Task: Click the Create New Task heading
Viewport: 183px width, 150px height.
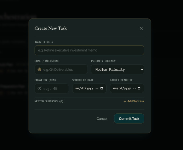Action: pos(51,28)
